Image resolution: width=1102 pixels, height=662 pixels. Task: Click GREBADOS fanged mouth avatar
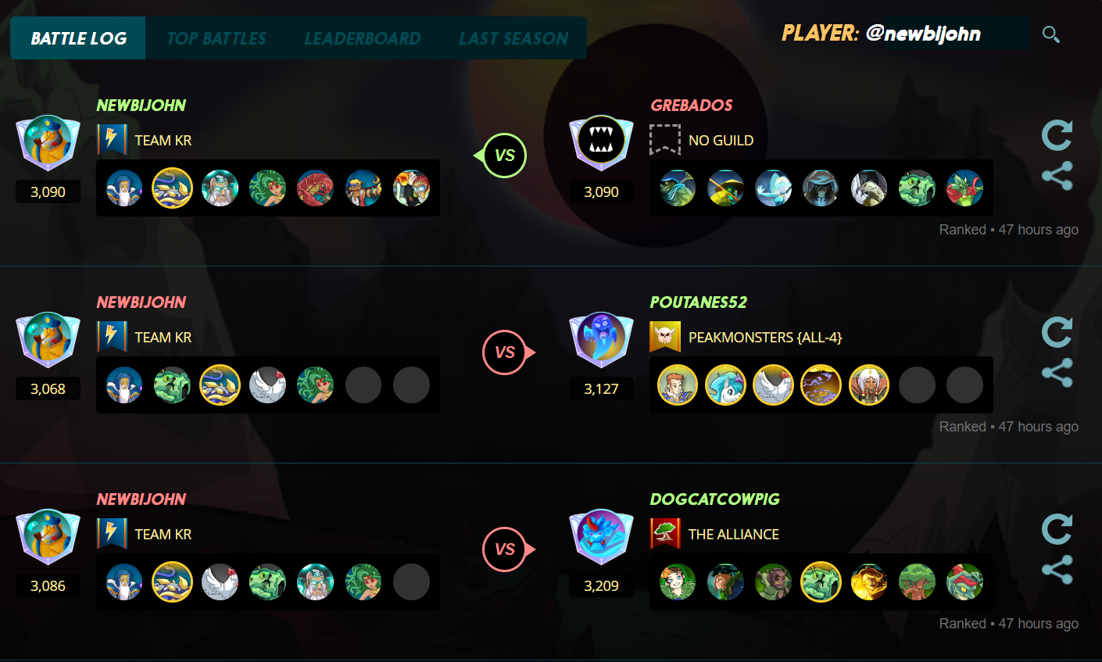(x=601, y=143)
